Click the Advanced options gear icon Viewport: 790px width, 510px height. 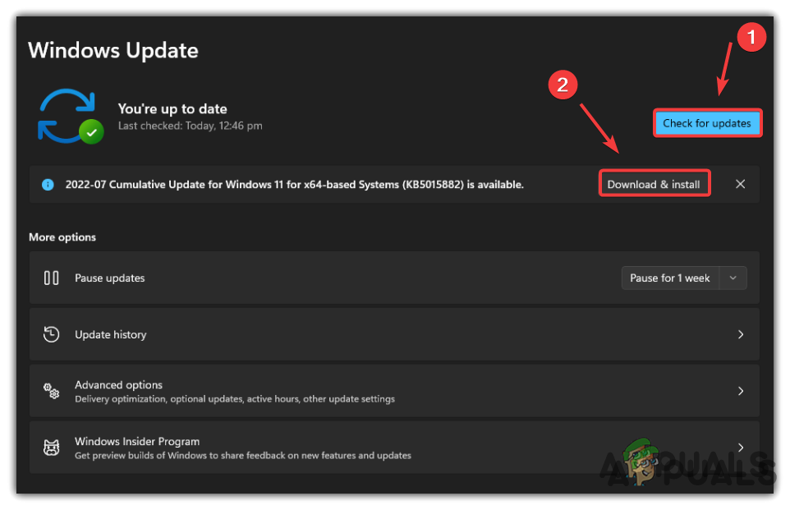(51, 391)
